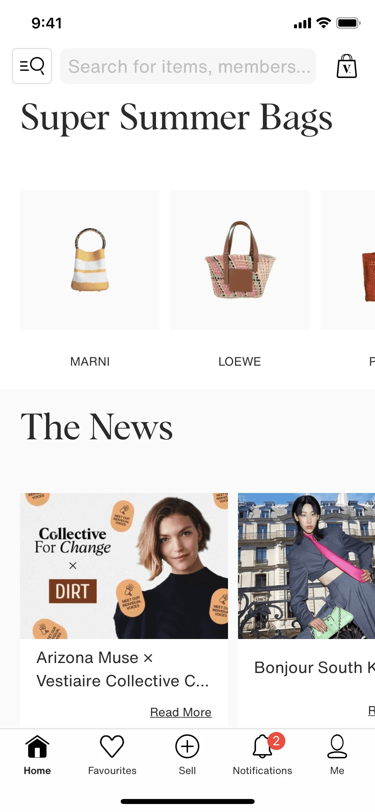The height and width of the screenshot is (812, 375).
Task: Focus the search for items field
Action: [188, 66]
